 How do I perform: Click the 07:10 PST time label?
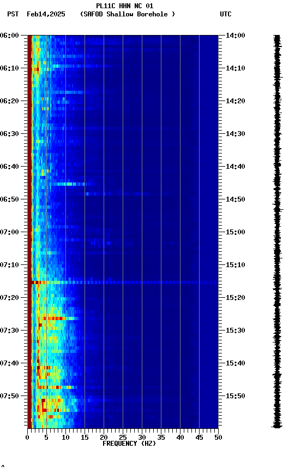9,265
